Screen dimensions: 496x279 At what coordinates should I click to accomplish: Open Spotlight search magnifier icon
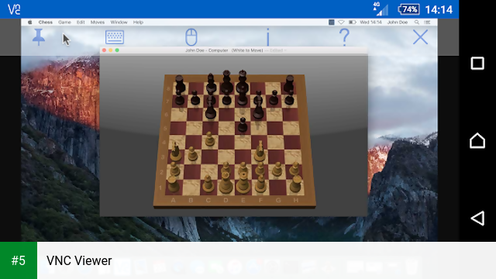(417, 22)
